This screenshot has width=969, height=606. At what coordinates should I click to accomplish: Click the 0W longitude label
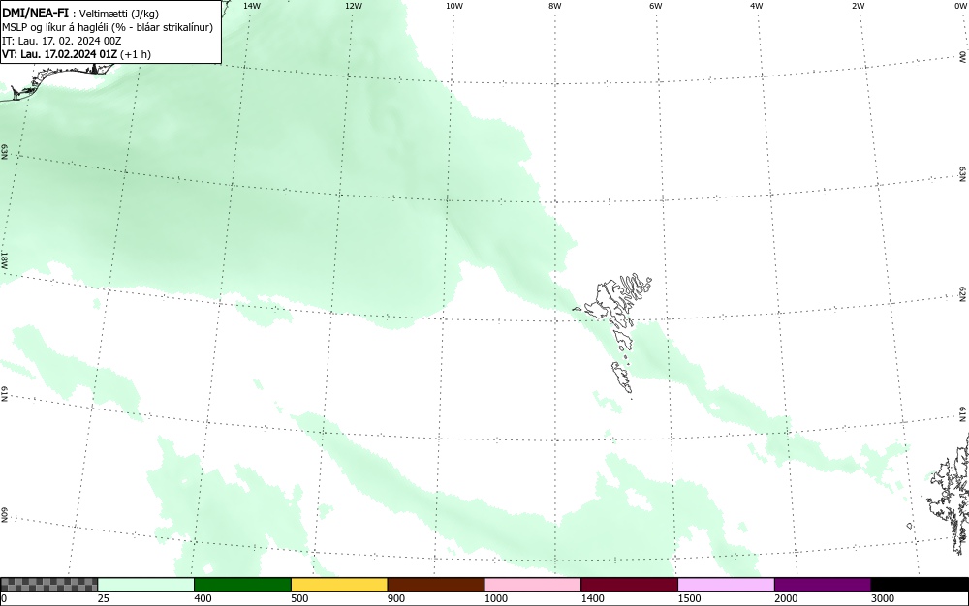(x=960, y=6)
